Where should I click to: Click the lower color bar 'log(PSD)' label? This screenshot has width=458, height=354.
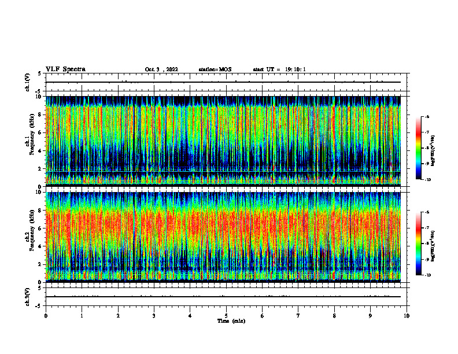[x=433, y=246]
